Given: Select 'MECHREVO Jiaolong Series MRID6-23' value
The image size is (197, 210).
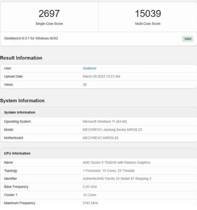Looking at the screenshot, I should (x=112, y=130).
